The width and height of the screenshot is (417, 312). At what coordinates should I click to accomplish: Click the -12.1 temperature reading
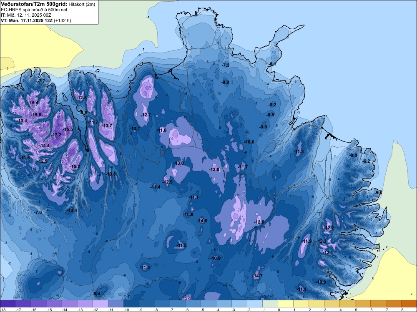pos(328,252)
